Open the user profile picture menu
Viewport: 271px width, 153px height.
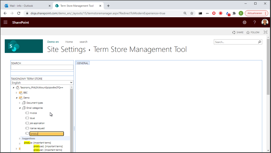pos(265,22)
